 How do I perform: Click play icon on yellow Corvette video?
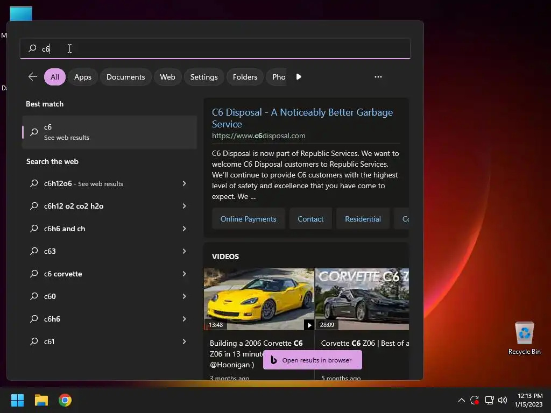(x=309, y=325)
